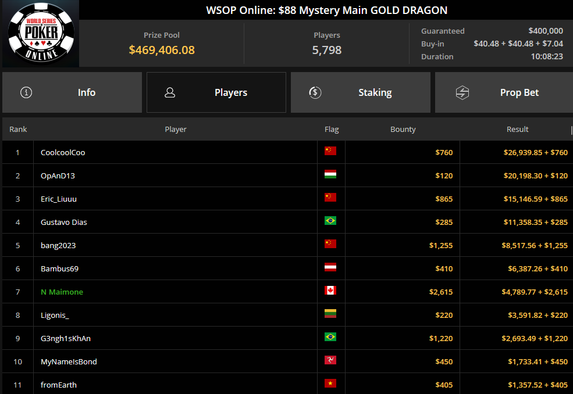Sort table by Rank column header

pyautogui.click(x=18, y=130)
